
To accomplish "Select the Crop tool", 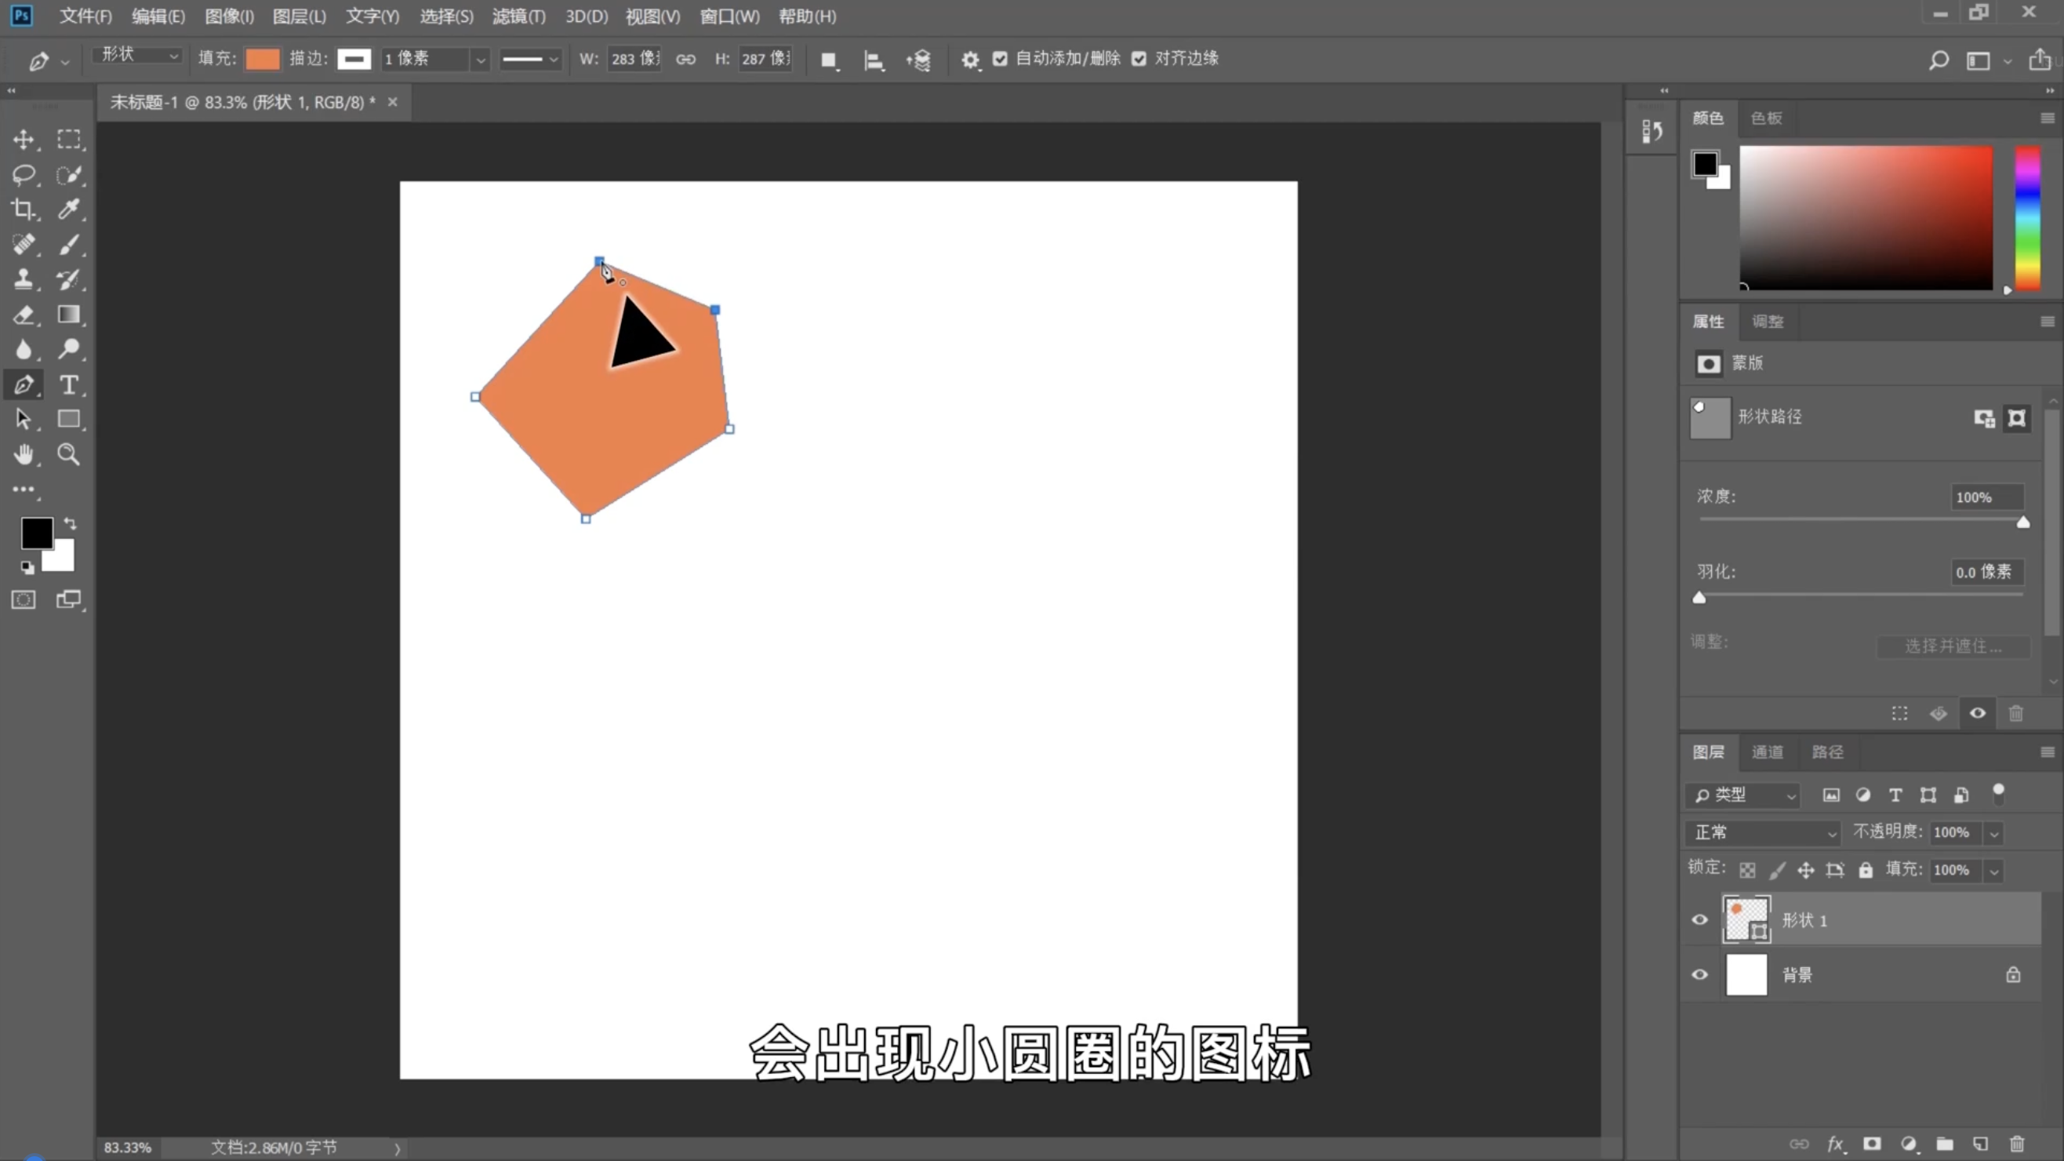I will pos(24,209).
